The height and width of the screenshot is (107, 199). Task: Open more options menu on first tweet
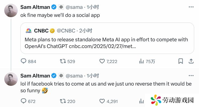pyautogui.click(x=191, y=7)
